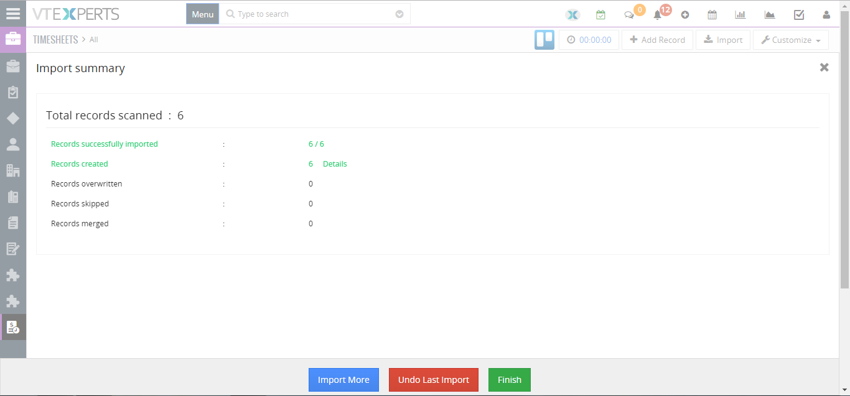This screenshot has width=850, height=396.
Task: Open the upper puzzle piece sidebar icon
Action: 13,275
